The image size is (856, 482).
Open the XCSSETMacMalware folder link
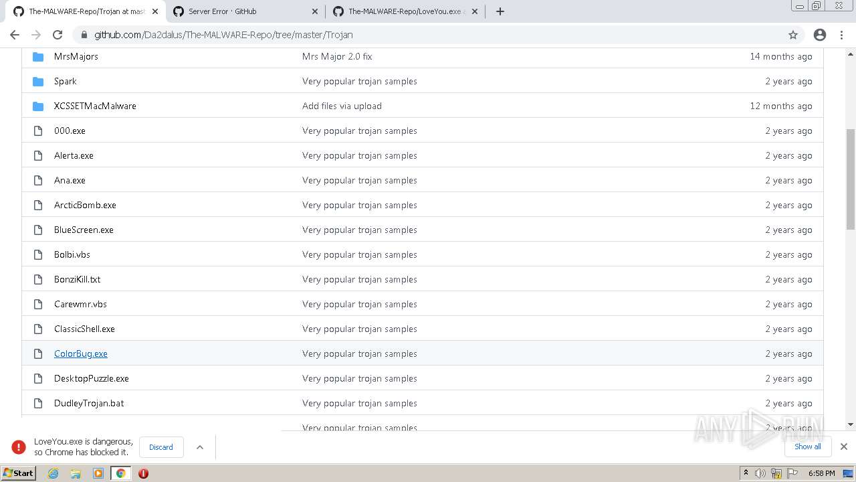[95, 106]
